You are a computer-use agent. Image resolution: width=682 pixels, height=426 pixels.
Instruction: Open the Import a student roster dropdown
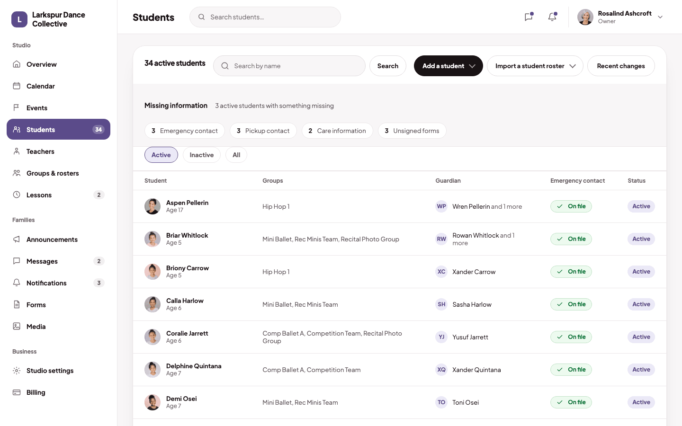point(535,66)
